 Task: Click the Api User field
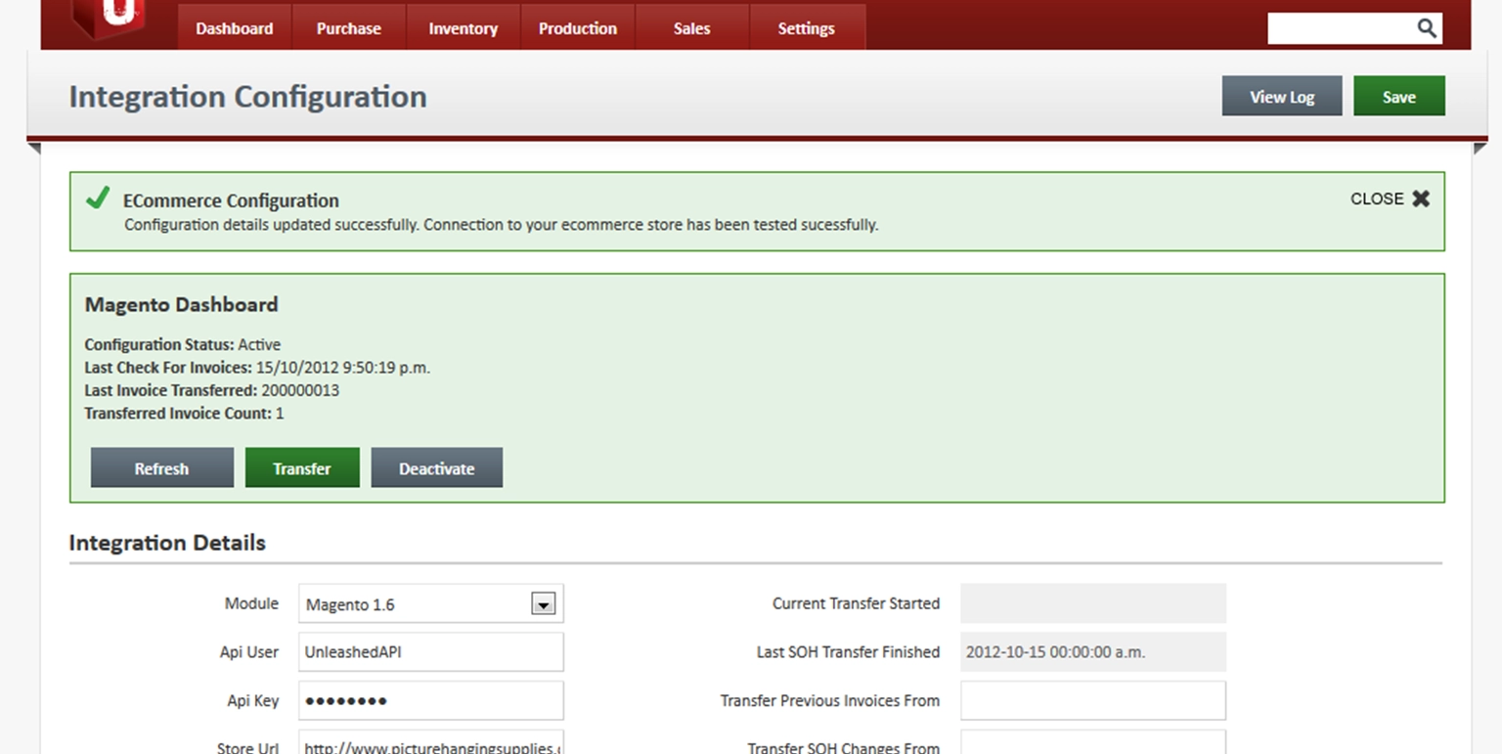tap(431, 652)
